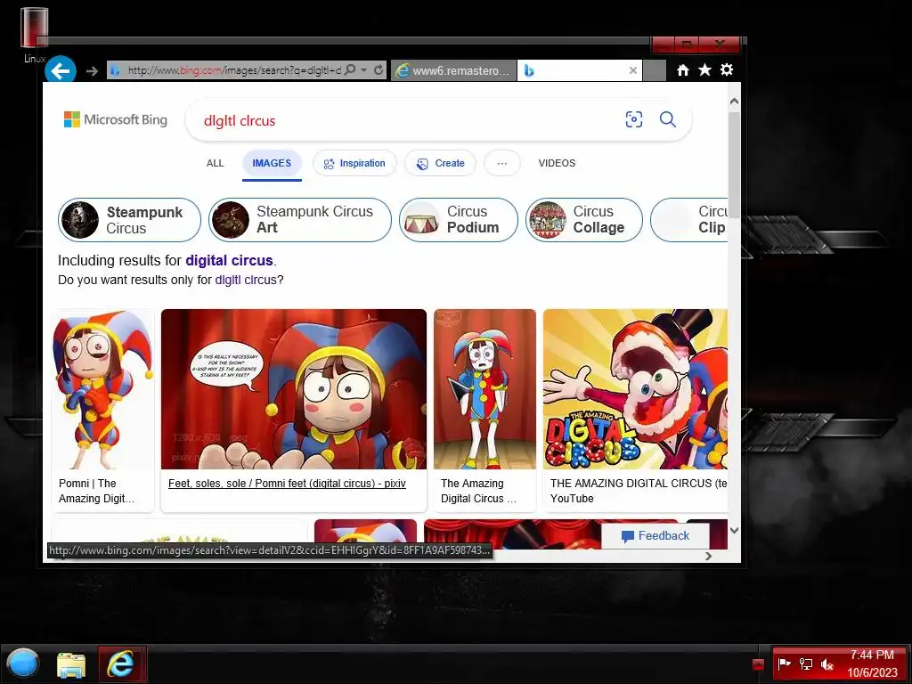Open the Pomni on stage image thumbnail
The image size is (912, 684).
(x=484, y=389)
